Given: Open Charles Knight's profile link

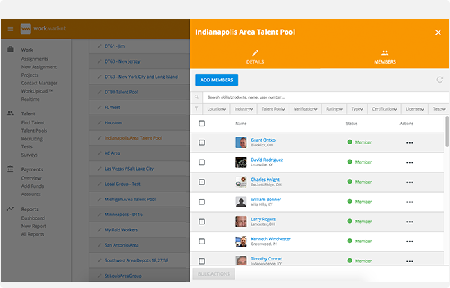Looking at the screenshot, I should click(265, 180).
